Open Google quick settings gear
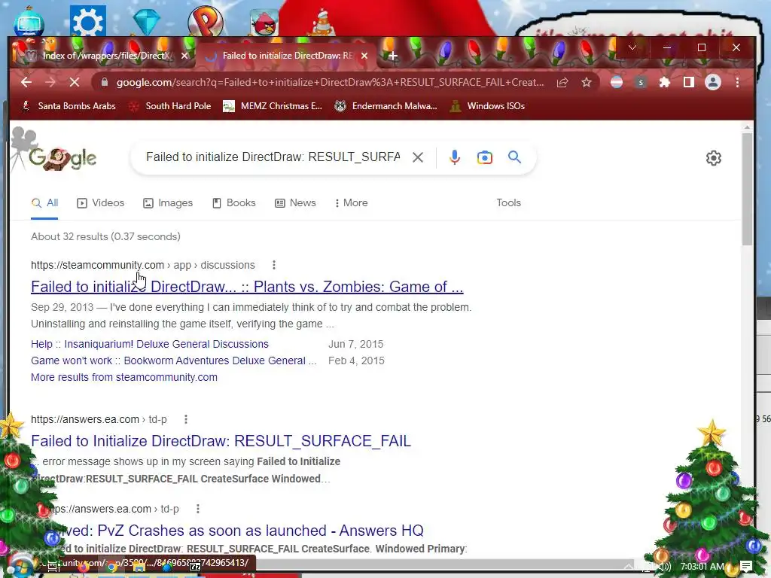The height and width of the screenshot is (578, 771). click(714, 158)
